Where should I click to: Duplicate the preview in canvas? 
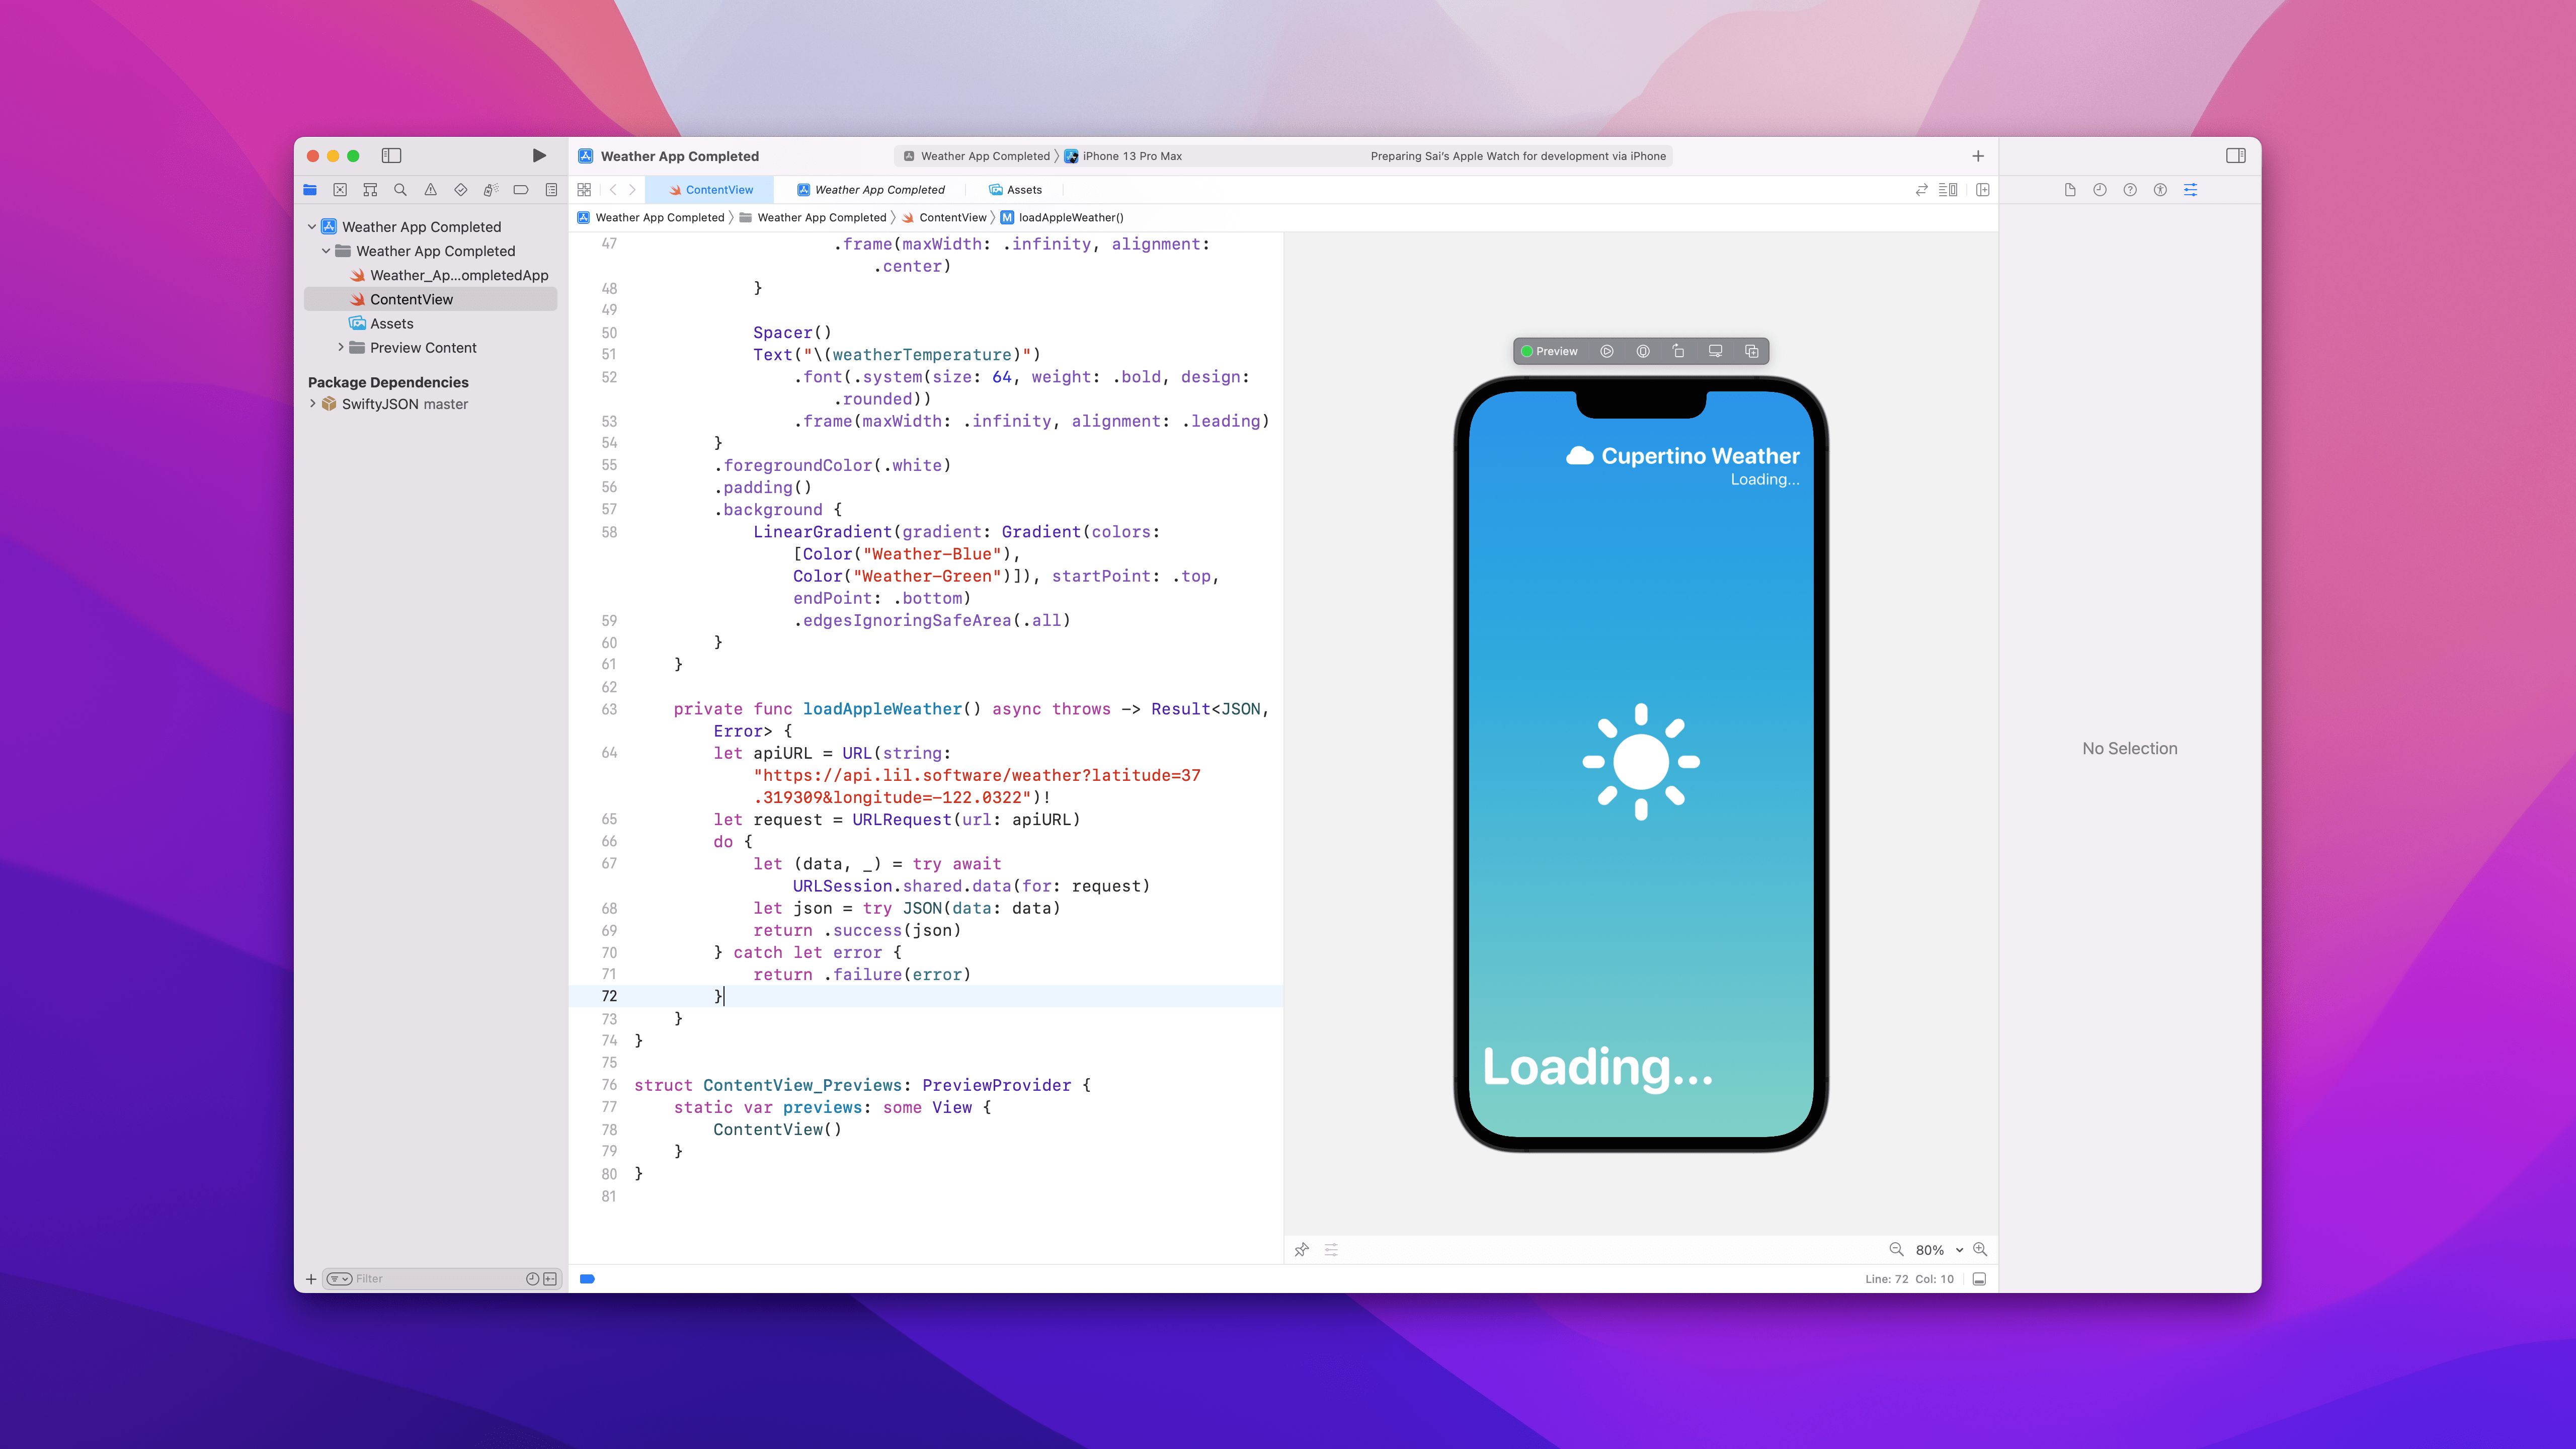point(1751,351)
